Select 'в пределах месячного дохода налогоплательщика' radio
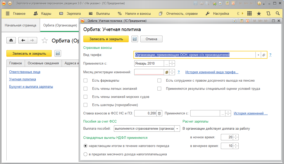 (x=86, y=154)
